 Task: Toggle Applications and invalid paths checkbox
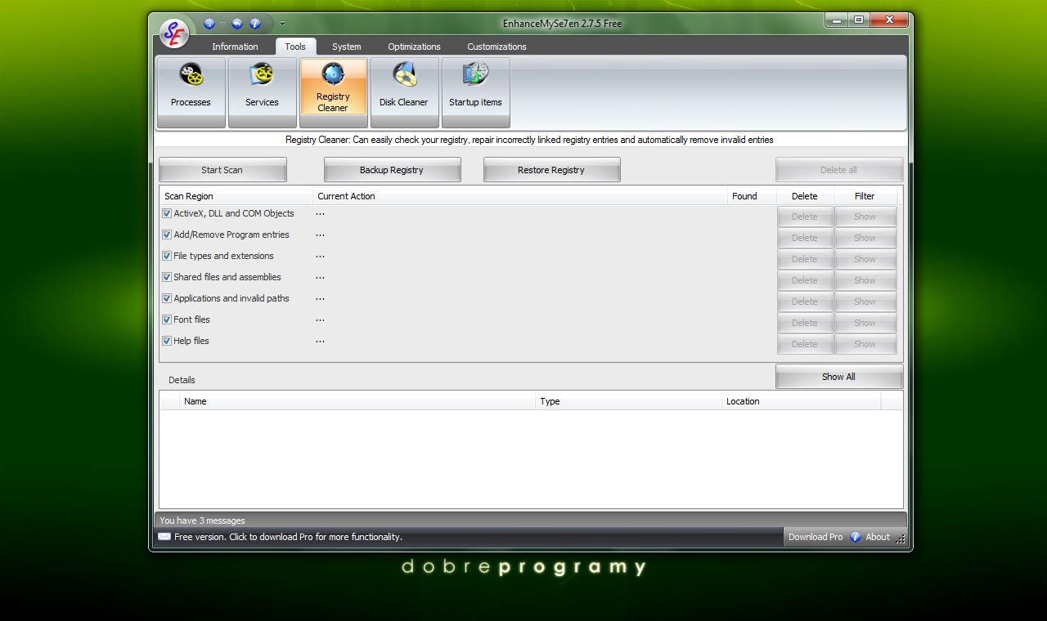pyautogui.click(x=166, y=298)
